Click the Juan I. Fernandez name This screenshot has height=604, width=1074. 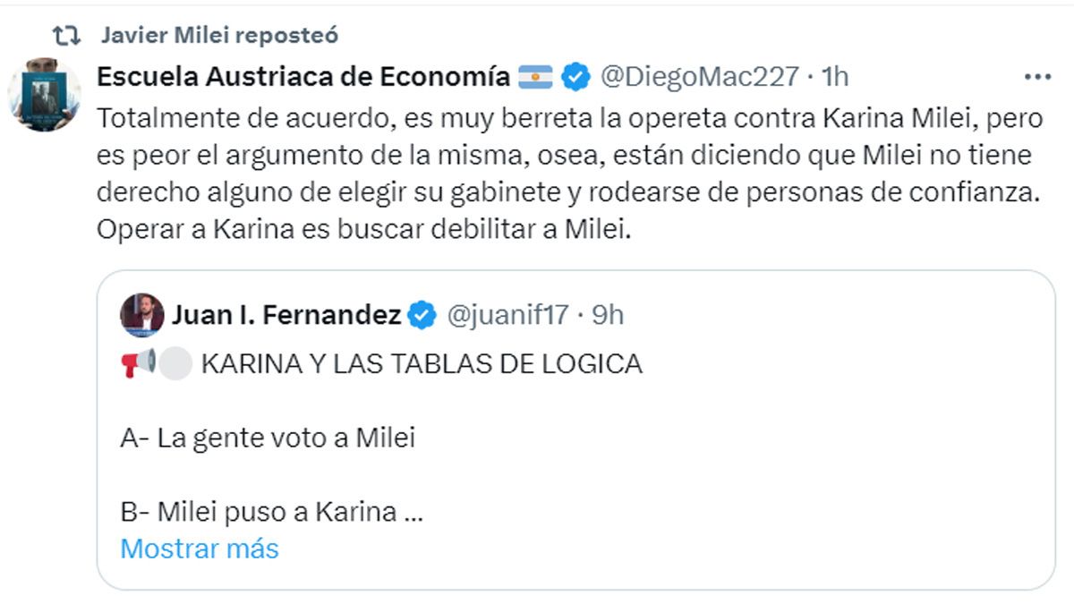click(286, 315)
